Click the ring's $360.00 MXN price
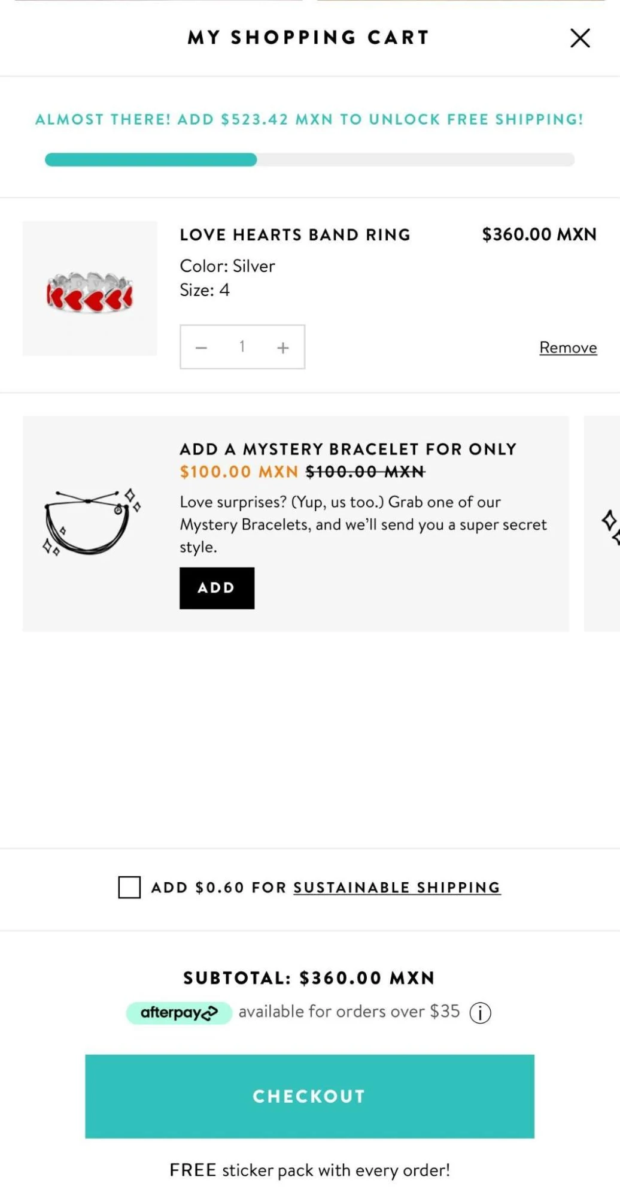The image size is (620, 1198). [x=539, y=234]
